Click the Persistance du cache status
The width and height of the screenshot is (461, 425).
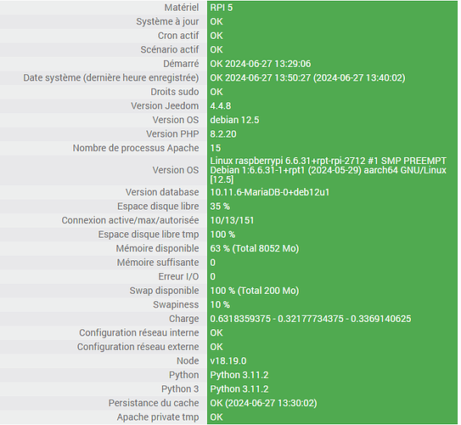pyautogui.click(x=263, y=403)
